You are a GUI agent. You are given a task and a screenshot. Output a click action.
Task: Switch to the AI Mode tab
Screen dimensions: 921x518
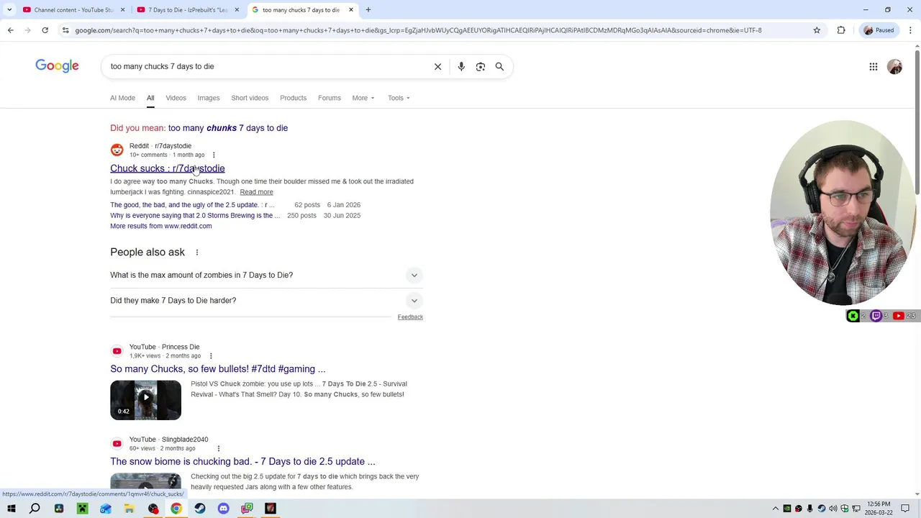point(122,98)
